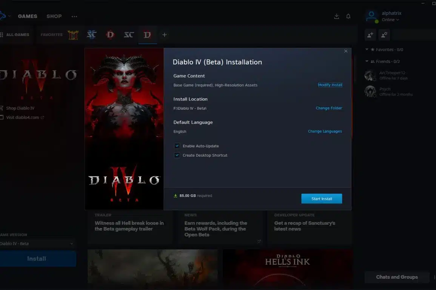Click the download icon beside 85.00 GB

pyautogui.click(x=176, y=195)
